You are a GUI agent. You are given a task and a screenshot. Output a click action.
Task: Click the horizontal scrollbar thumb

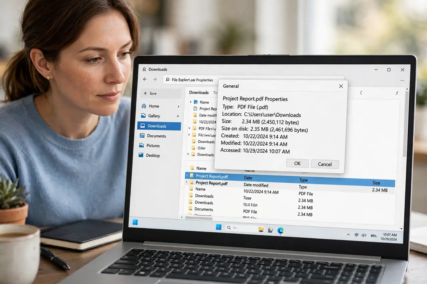pos(199,218)
